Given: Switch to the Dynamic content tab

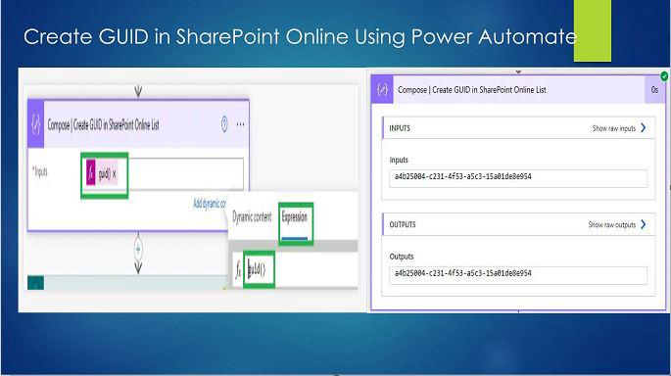Looking at the screenshot, I should point(252,216).
